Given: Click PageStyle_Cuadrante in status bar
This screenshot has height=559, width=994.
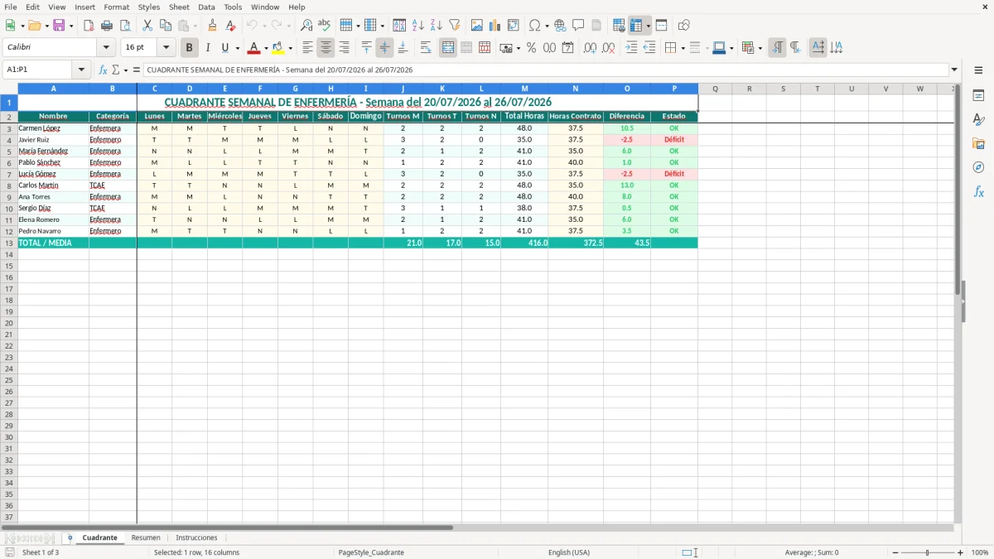Looking at the screenshot, I should pos(371,552).
